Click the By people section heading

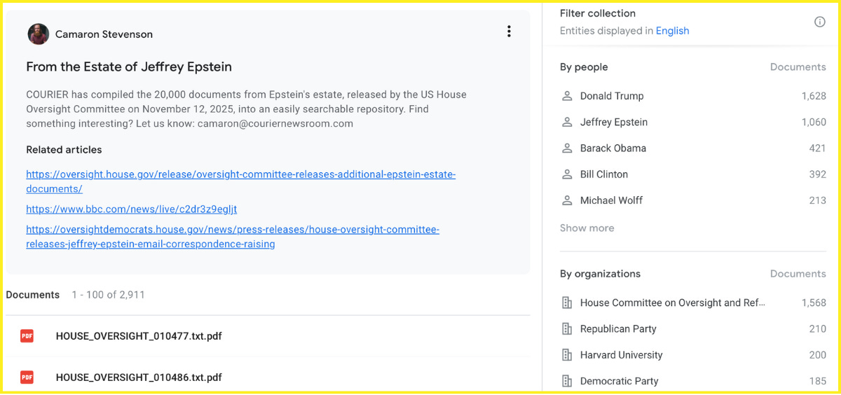(584, 67)
